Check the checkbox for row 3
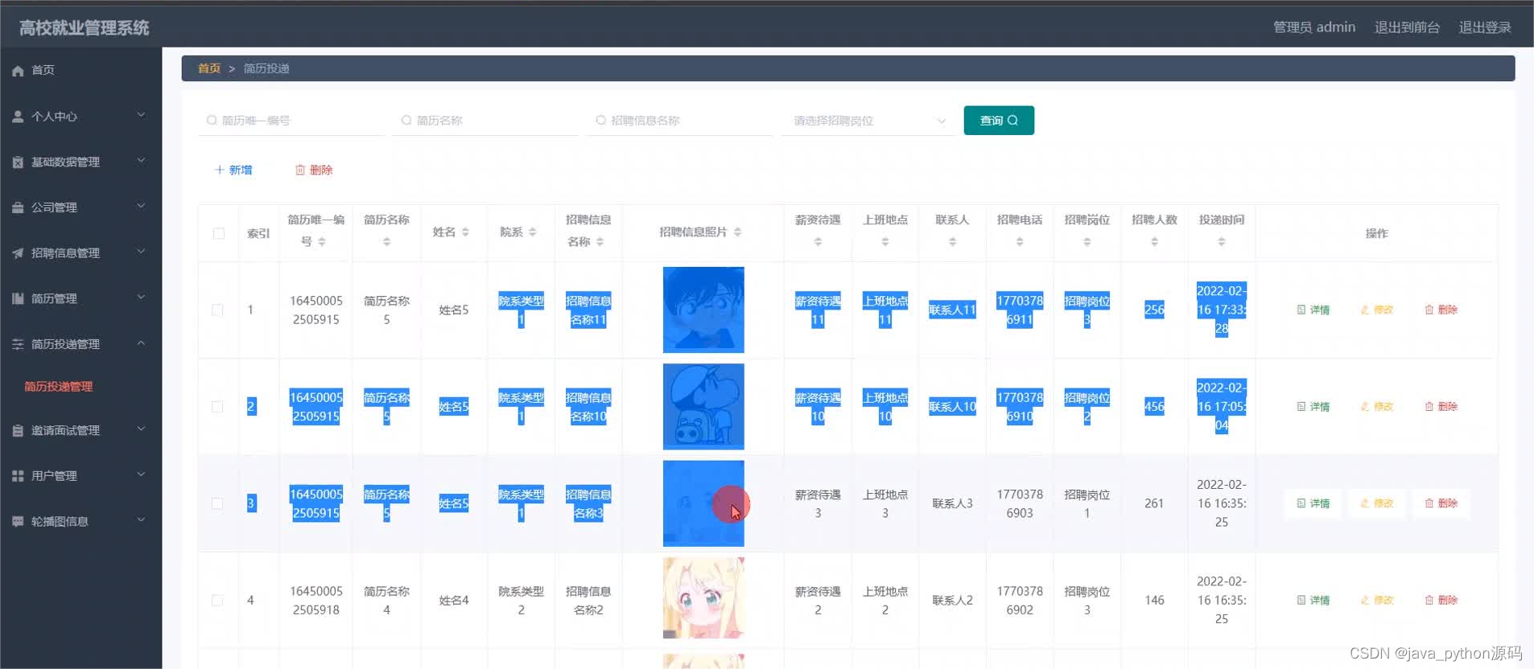The width and height of the screenshot is (1534, 669). pyautogui.click(x=217, y=503)
